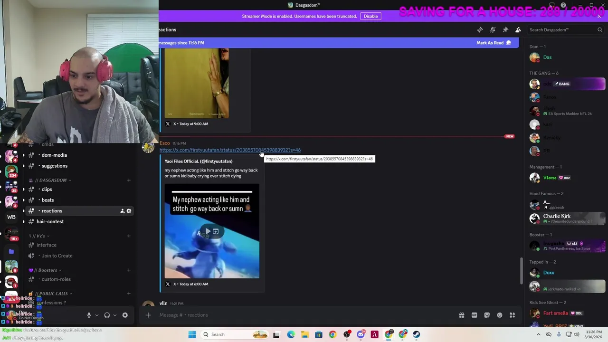Dismiss the Streamer Mode banner
This screenshot has width=608, height=342.
point(599,16)
